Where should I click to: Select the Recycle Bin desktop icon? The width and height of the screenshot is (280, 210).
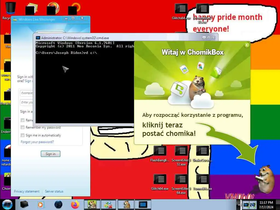[x=10, y=8]
